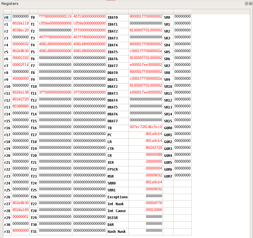The image size is (253, 238).
Task: Click the CTR value 80242720
Action: 154,148
